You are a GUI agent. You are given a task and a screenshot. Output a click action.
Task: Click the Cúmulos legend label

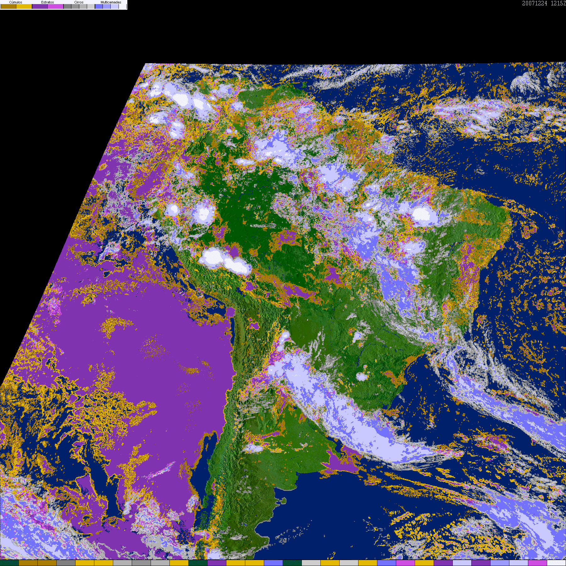pos(16,2)
